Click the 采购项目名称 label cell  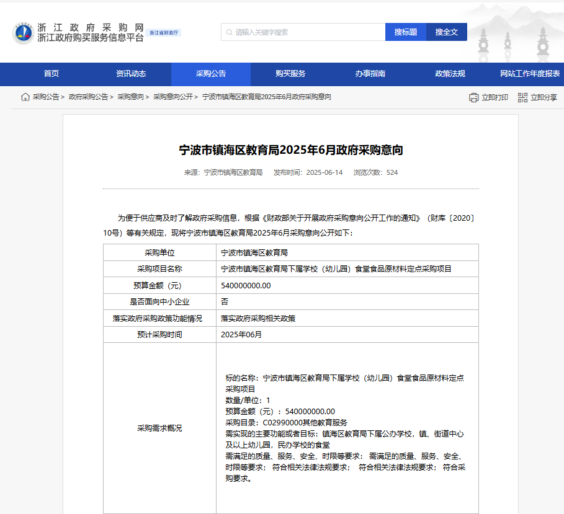(159, 269)
